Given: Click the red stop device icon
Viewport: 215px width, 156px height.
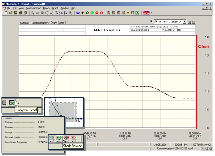Looking at the screenshot, I should pos(97,13).
